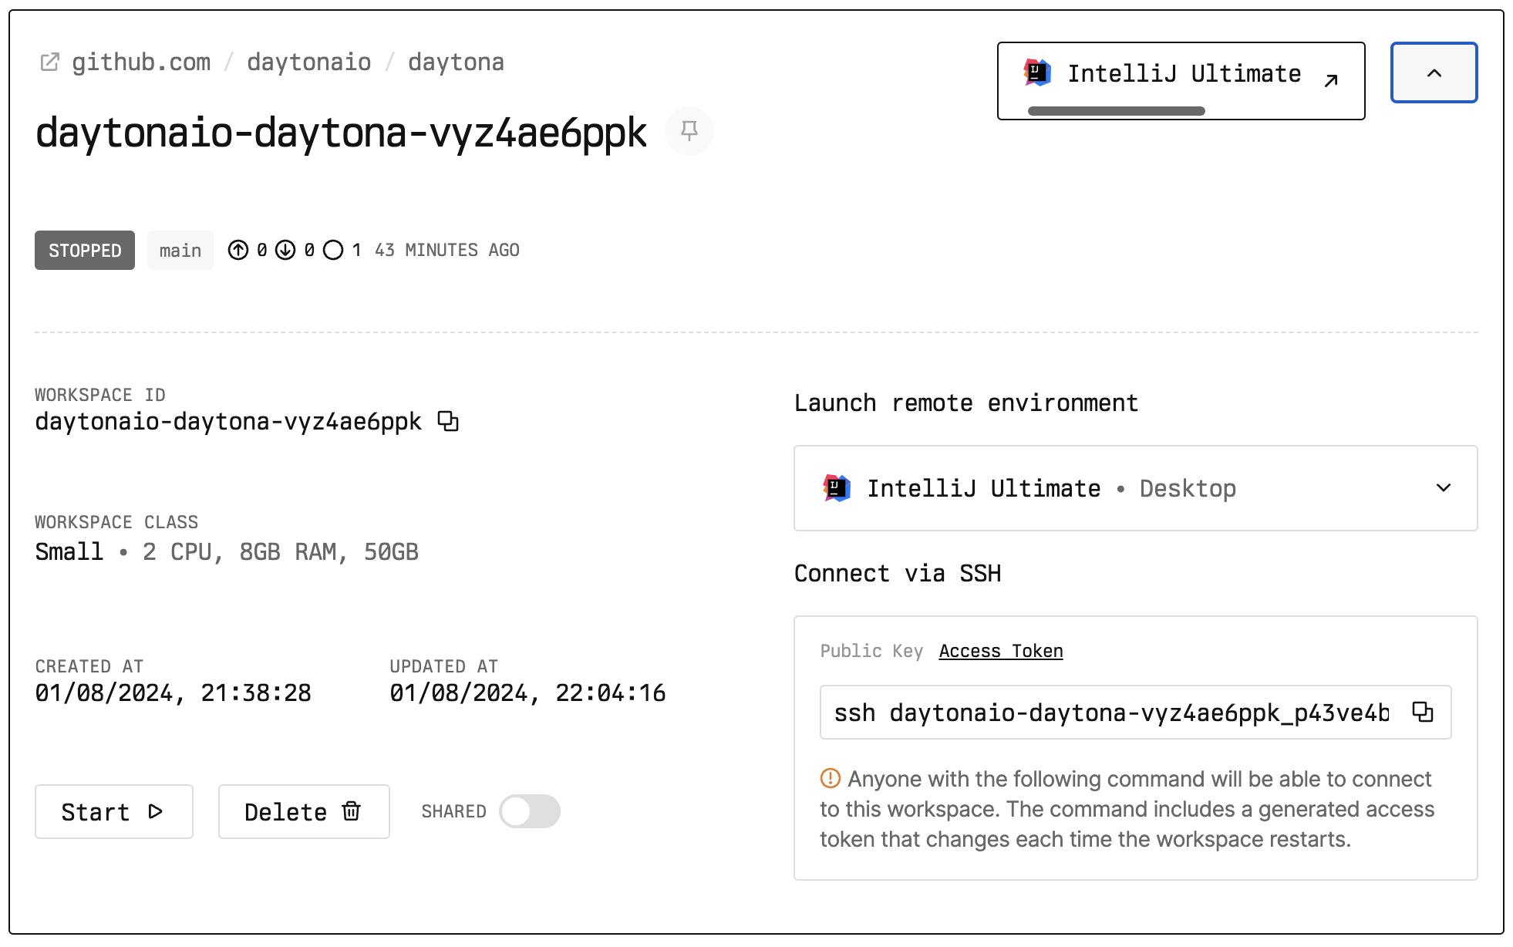Screen dimensions: 1513x947
Task: Click the unpushed commits up-arrow icon
Action: (238, 250)
